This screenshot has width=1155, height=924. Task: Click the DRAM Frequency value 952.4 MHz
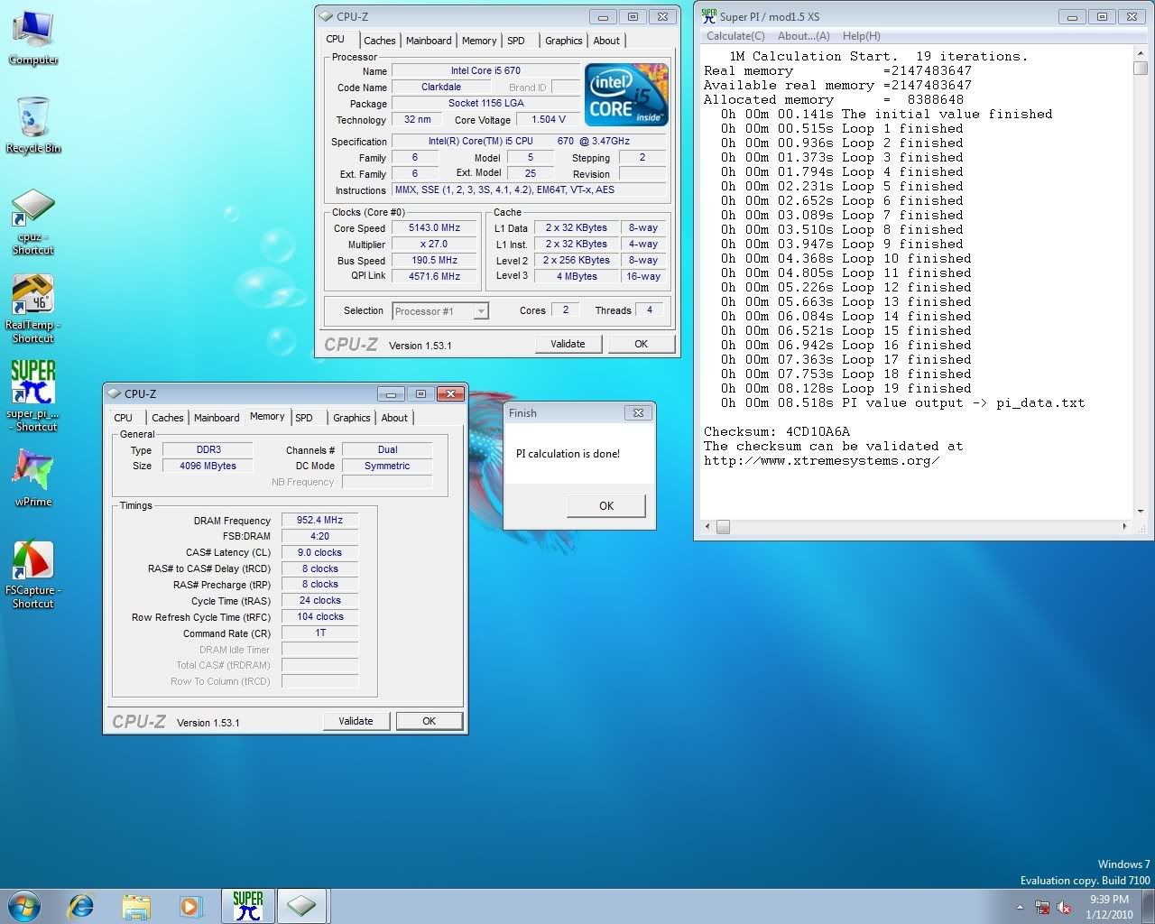tap(319, 521)
